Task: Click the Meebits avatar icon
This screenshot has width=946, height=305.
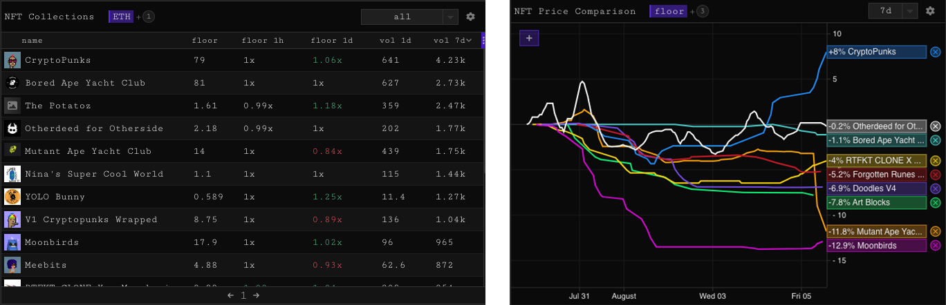Action: tap(12, 266)
